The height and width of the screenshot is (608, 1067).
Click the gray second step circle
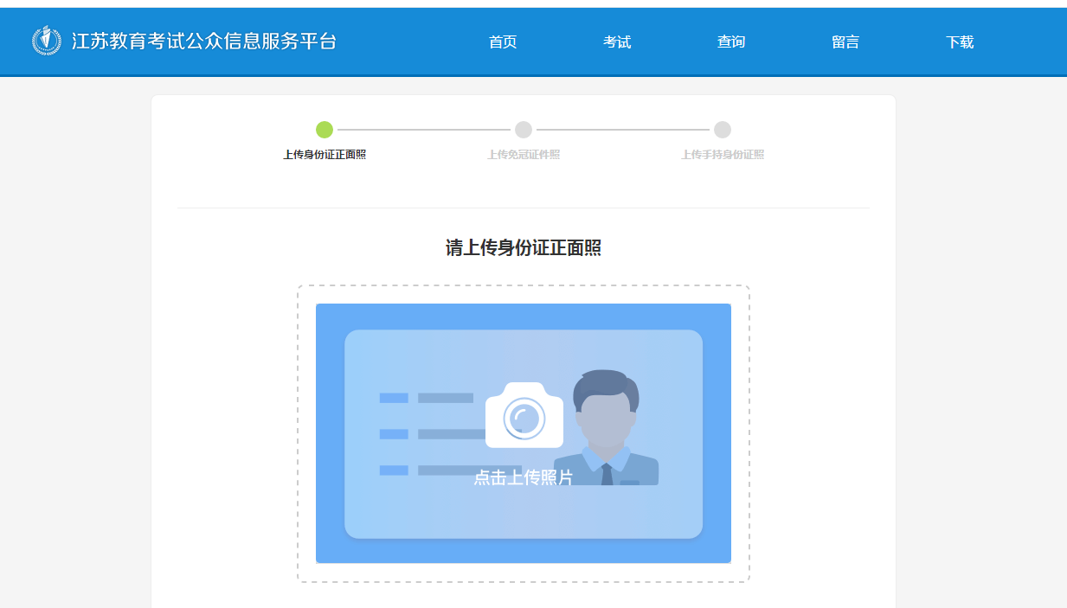pyautogui.click(x=524, y=130)
